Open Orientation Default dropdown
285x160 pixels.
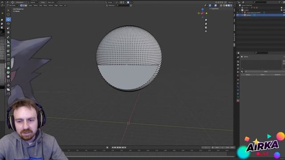[34, 2]
